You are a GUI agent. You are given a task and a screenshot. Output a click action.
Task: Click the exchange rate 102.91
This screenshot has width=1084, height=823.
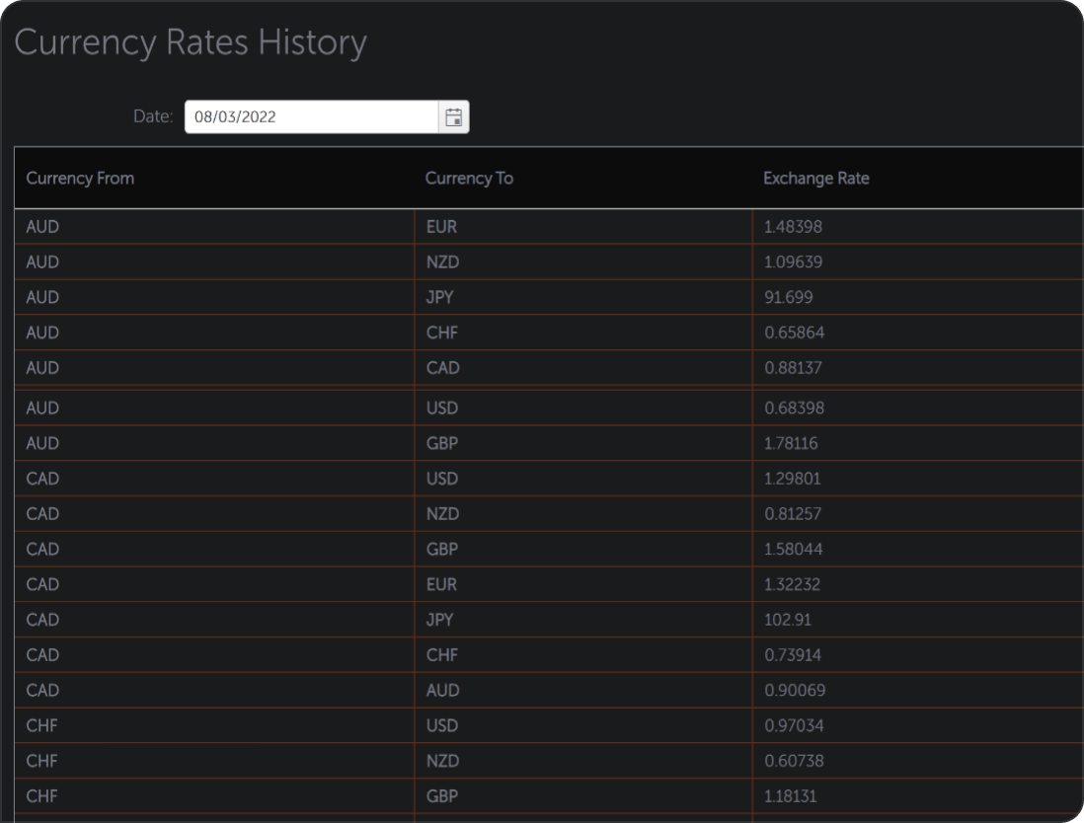coord(787,620)
